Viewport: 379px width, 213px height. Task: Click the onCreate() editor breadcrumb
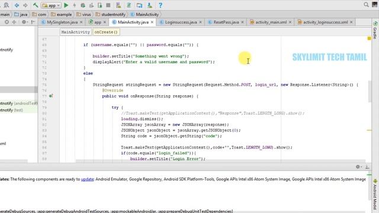[106, 32]
